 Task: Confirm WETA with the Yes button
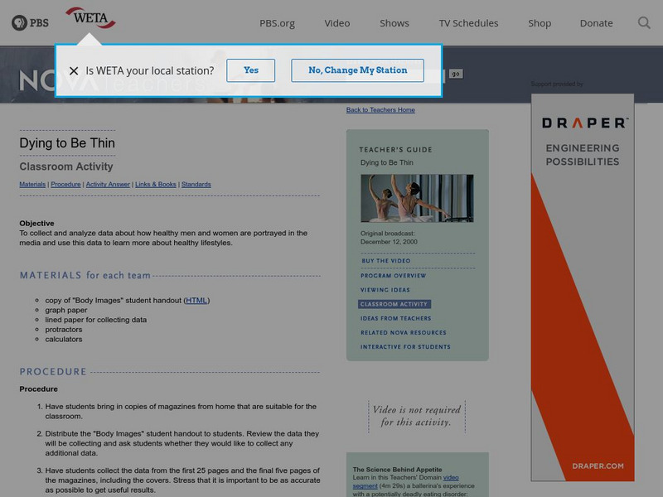point(251,70)
